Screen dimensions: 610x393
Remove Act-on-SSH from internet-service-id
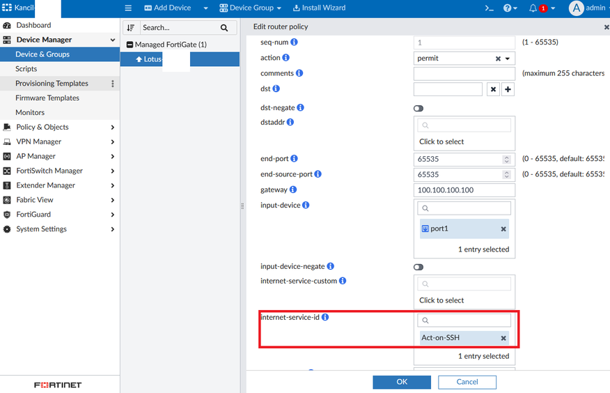[x=503, y=338]
